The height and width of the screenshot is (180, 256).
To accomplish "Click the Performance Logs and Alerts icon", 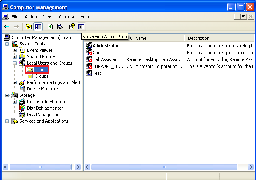I will (x=22, y=82).
